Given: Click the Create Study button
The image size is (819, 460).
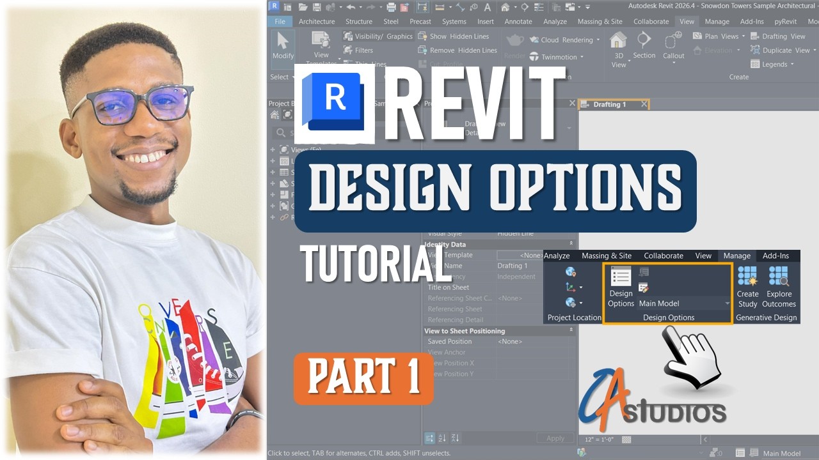Looking at the screenshot, I should coord(747,287).
